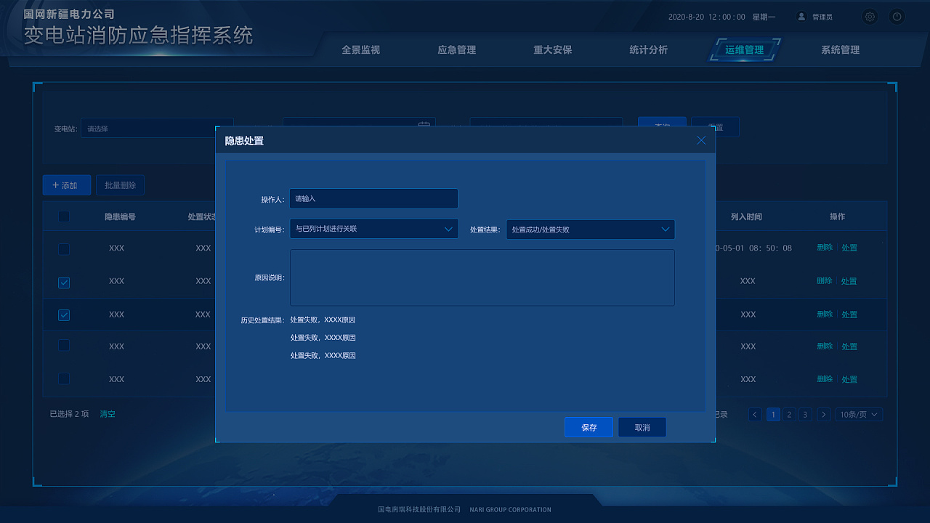The width and height of the screenshot is (930, 523).
Task: Open the settings gear icon
Action: click(870, 16)
